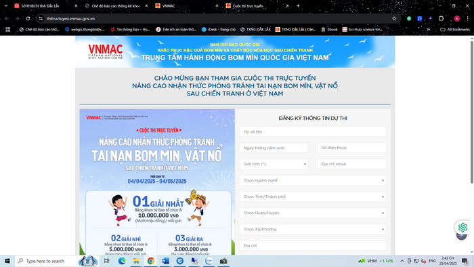Open the browser Extensions puzzle icon
Viewport: 474px width, 267px height.
[441, 18]
